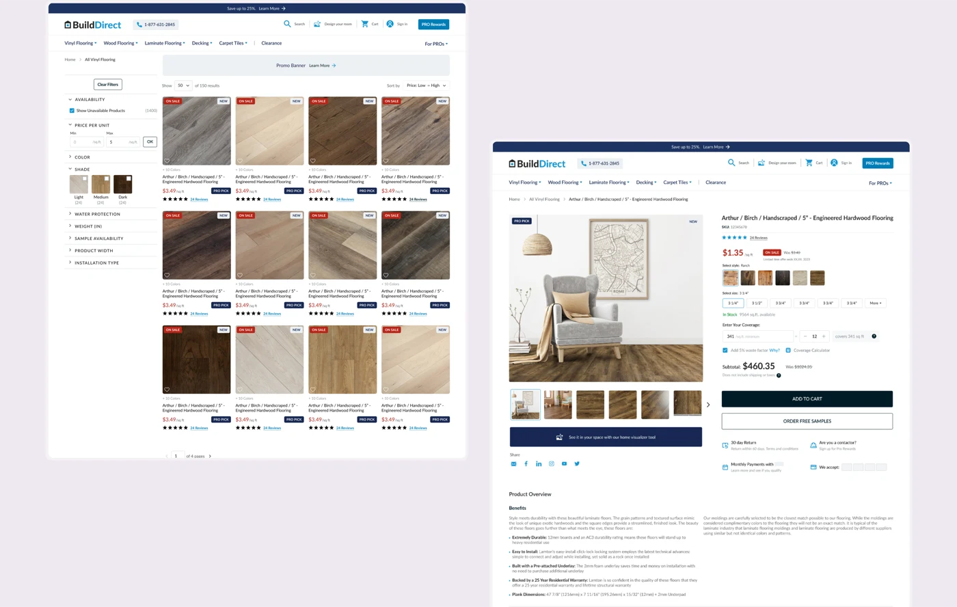Viewport: 957px width, 607px height.
Task: Check the Medium shade filter box
Action: [x=107, y=178]
